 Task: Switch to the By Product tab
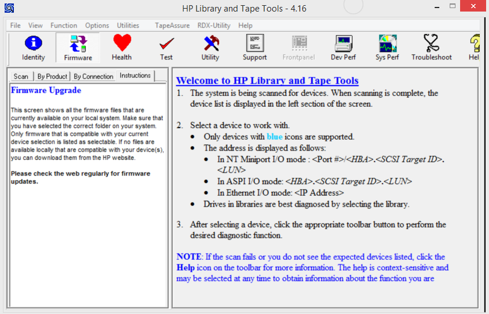click(x=52, y=76)
